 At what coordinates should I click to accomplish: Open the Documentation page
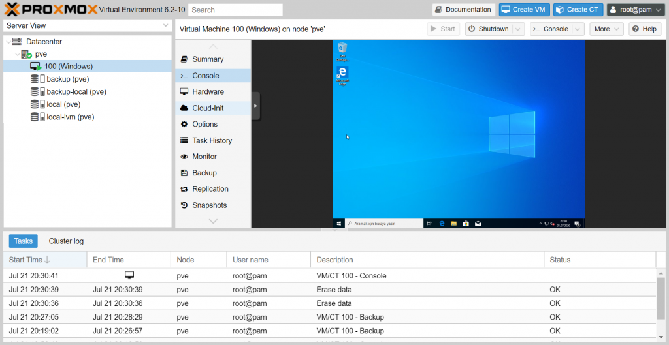[464, 9]
